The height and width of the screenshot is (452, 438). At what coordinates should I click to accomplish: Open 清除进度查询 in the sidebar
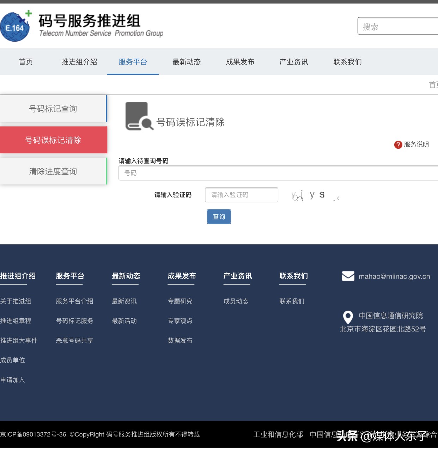tap(53, 171)
